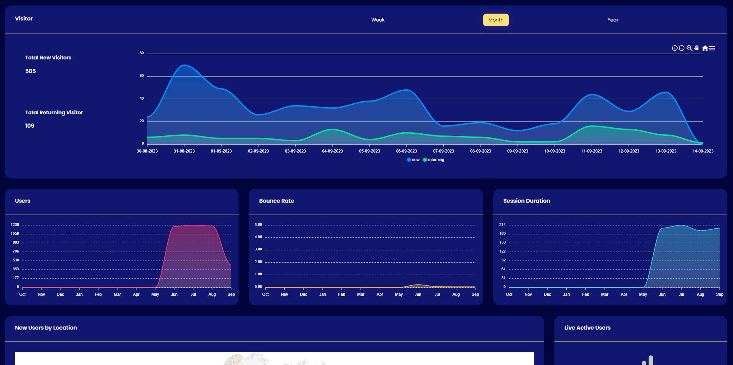Switch visitor range to Week
The width and height of the screenshot is (733, 365).
(x=378, y=20)
